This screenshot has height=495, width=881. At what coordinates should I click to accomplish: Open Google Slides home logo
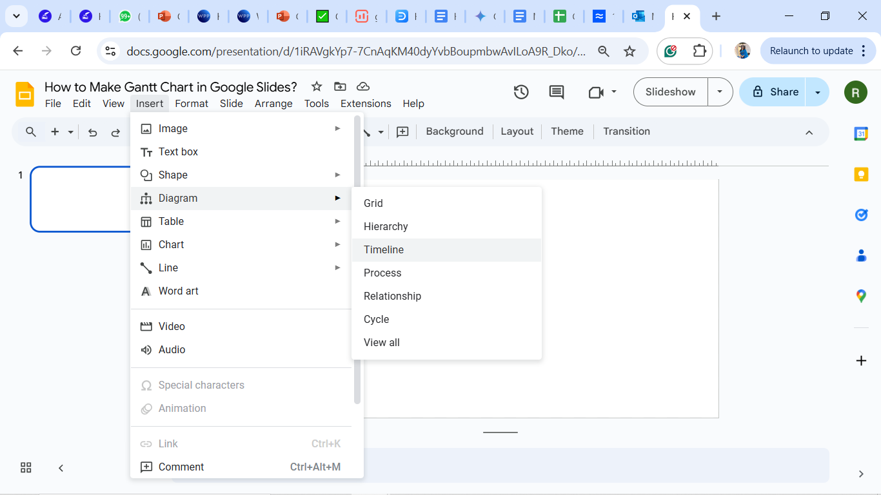point(25,94)
